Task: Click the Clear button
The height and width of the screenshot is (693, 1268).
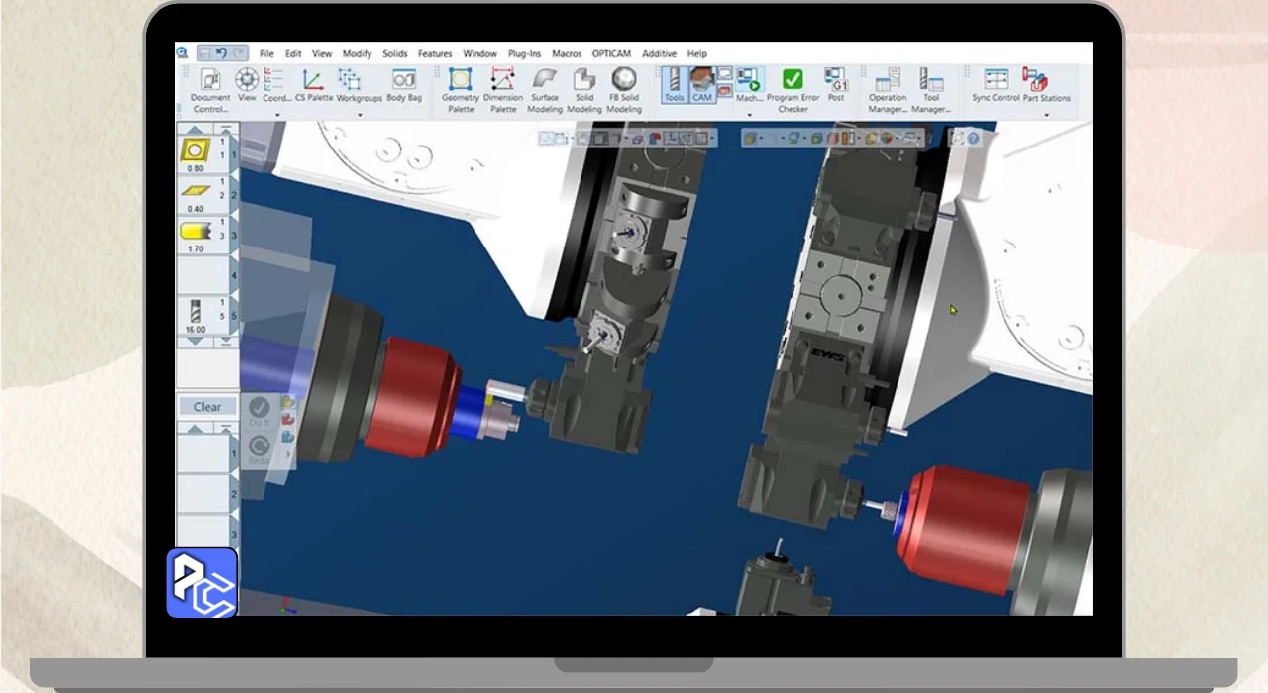Action: click(x=208, y=407)
